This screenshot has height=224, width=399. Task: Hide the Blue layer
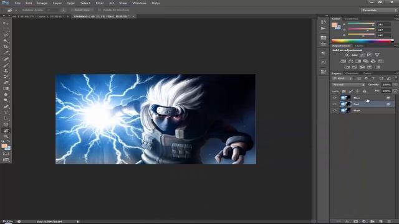334,98
